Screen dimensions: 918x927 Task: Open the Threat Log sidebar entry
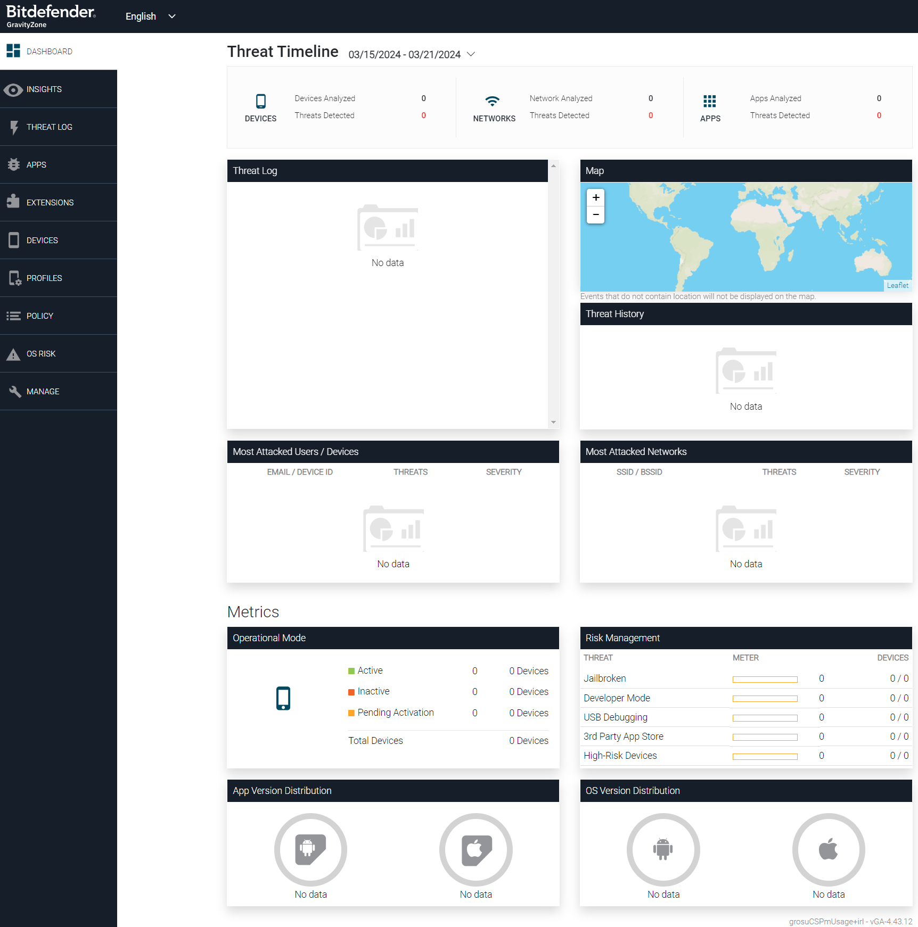click(x=50, y=127)
